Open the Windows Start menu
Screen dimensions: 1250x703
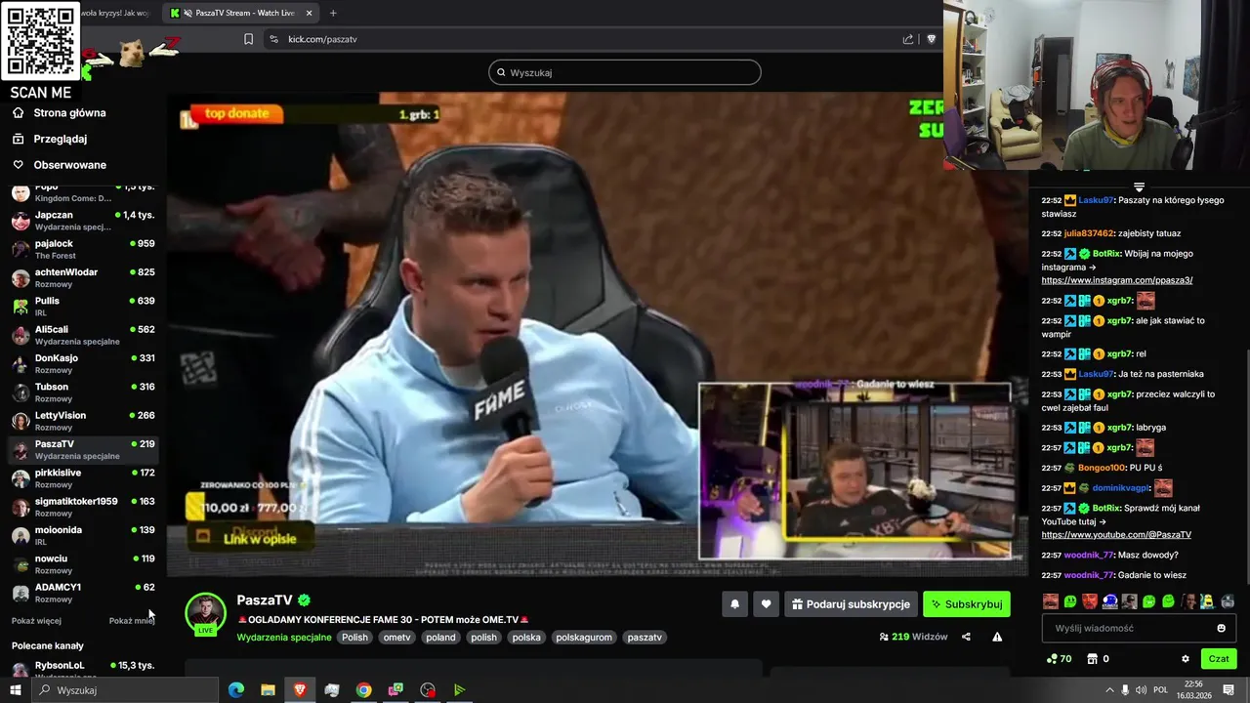point(15,690)
